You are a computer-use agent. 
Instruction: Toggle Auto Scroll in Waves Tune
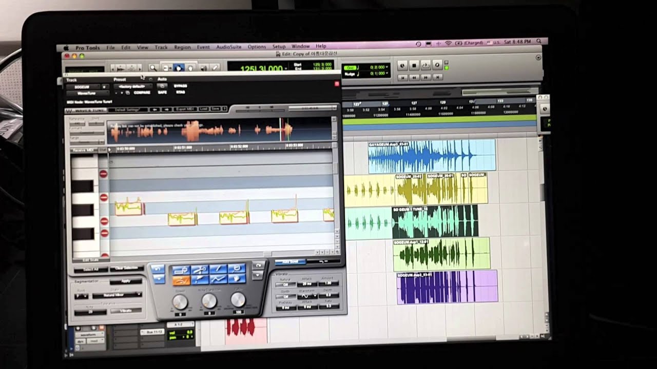290,262
